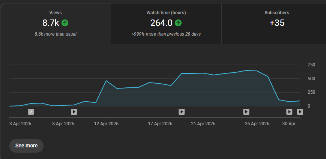Image resolution: width=326 pixels, height=159 pixels.
Task: Click the truncated 30 Apr axis label
Action: pos(291,124)
